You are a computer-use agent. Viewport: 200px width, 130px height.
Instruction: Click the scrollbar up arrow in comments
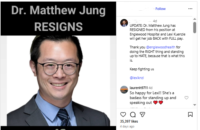point(195,19)
